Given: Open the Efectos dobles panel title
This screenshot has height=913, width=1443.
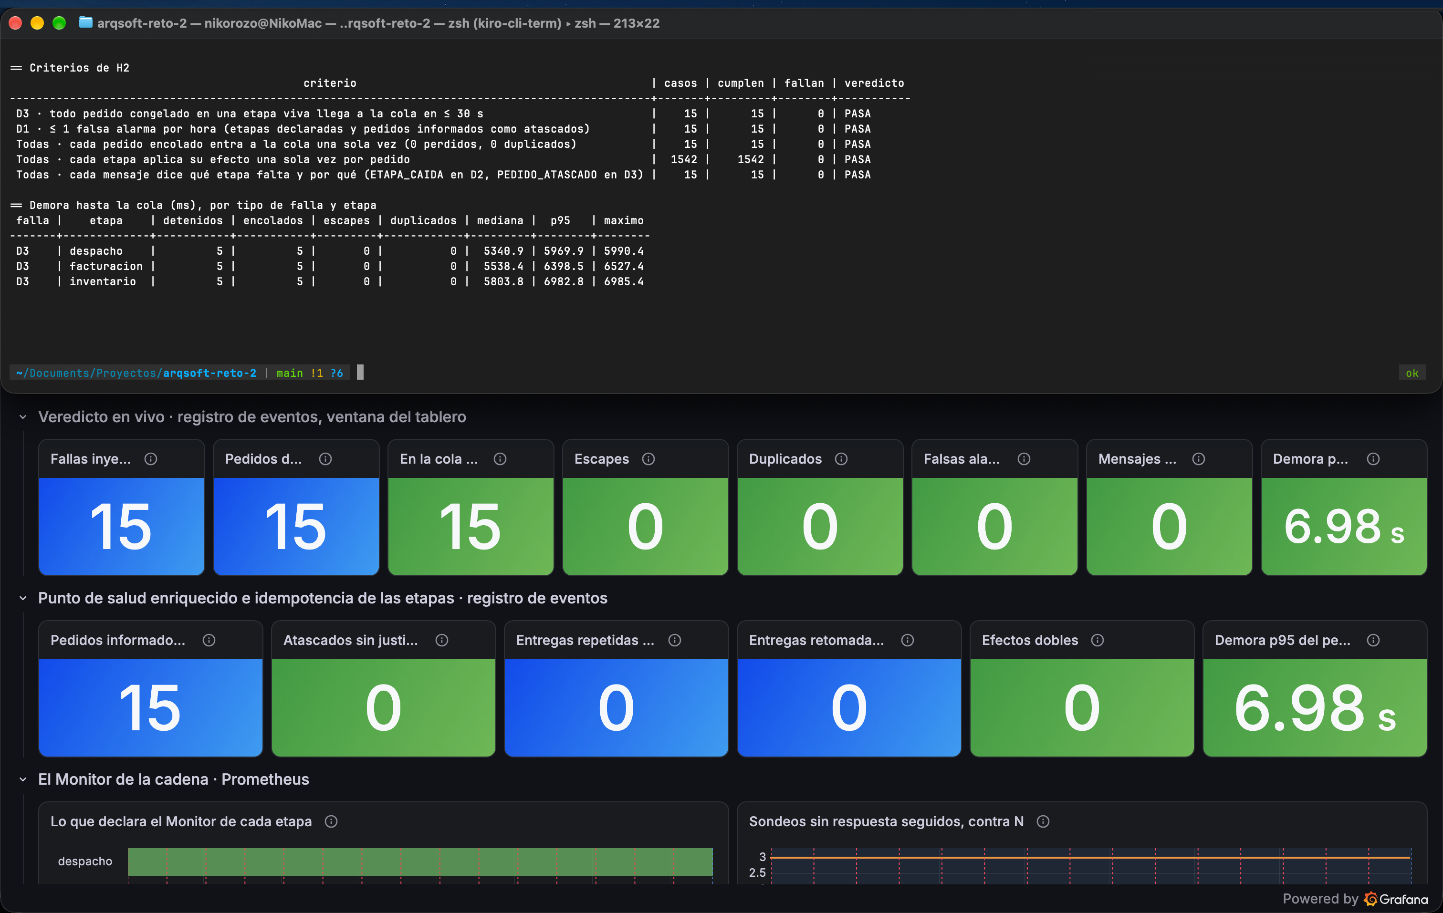Looking at the screenshot, I should click(1029, 641).
